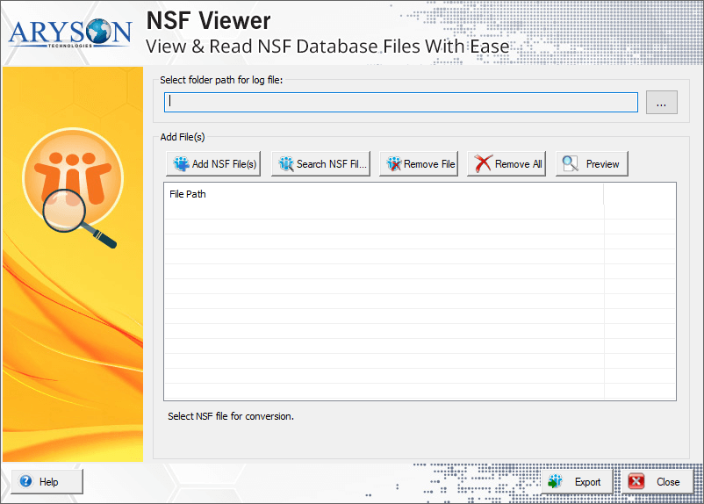The image size is (704, 504).
Task: Focus the log file folder path field
Action: coord(401,103)
